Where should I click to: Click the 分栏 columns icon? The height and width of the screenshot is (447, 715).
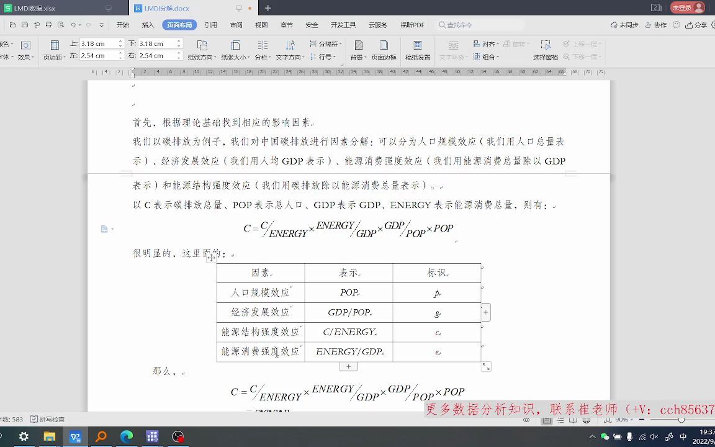coord(263,45)
